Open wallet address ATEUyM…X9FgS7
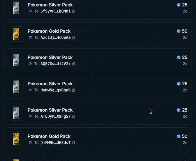The width and height of the screenshot is (196, 161). coord(55,116)
